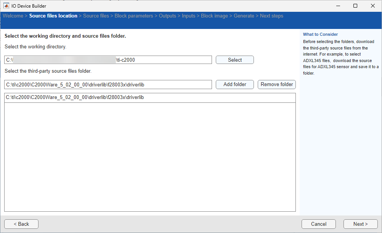Open the Outputs wizard step
The image size is (382, 233).
pos(168,16)
